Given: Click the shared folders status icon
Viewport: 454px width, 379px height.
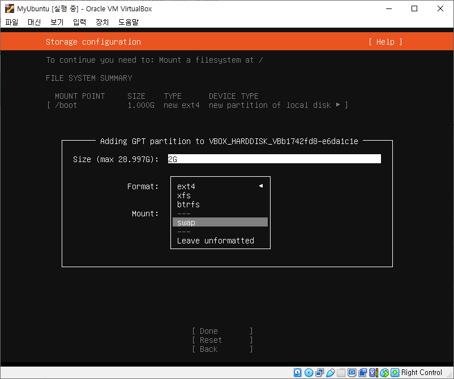Looking at the screenshot, I should [341, 372].
